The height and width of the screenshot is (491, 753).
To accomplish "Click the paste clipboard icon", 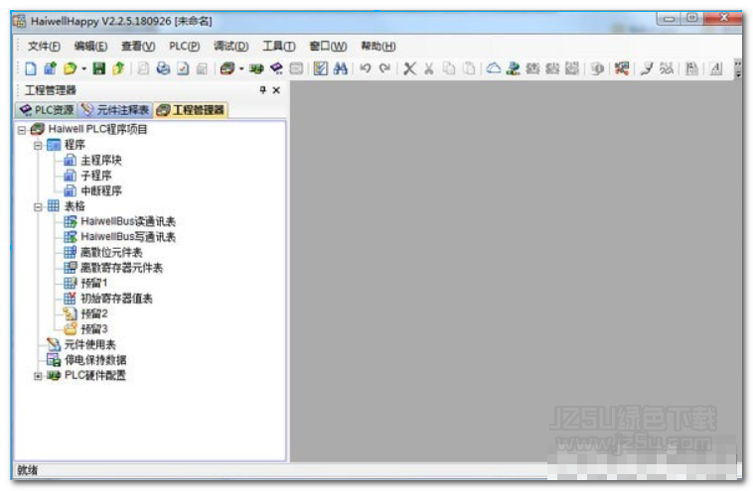I will point(468,68).
